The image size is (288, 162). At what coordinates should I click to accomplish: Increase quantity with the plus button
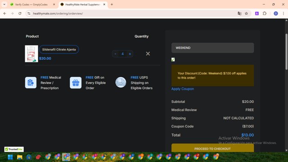tap(130, 54)
